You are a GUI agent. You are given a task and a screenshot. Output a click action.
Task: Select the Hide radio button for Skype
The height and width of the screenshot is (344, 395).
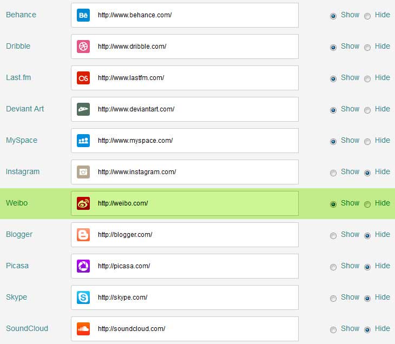coord(367,299)
